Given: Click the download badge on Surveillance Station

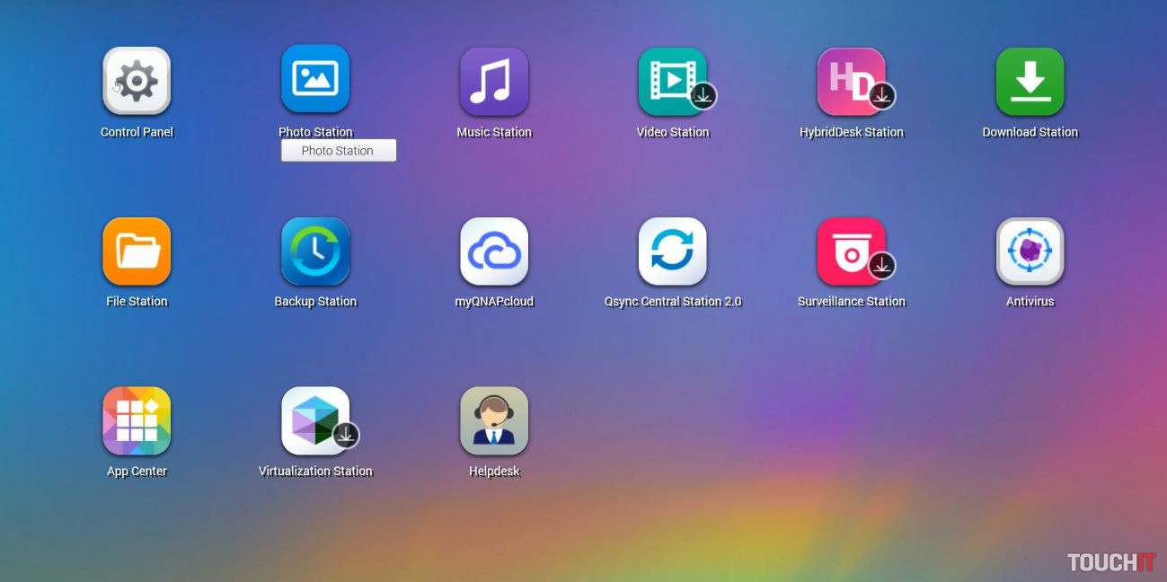Looking at the screenshot, I should 881,265.
